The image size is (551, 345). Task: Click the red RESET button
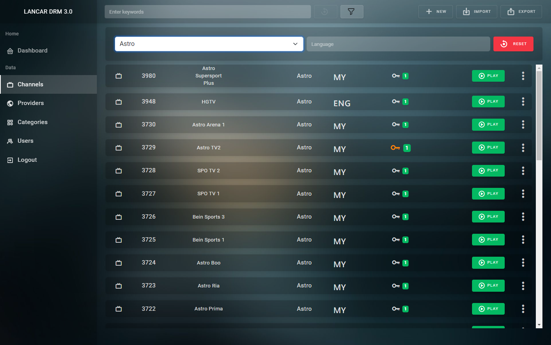click(513, 44)
